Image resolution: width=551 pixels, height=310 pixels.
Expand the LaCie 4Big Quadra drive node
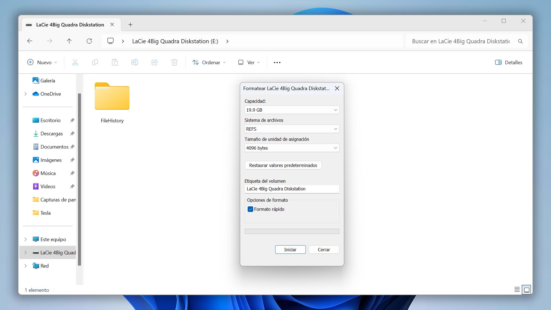(26, 253)
